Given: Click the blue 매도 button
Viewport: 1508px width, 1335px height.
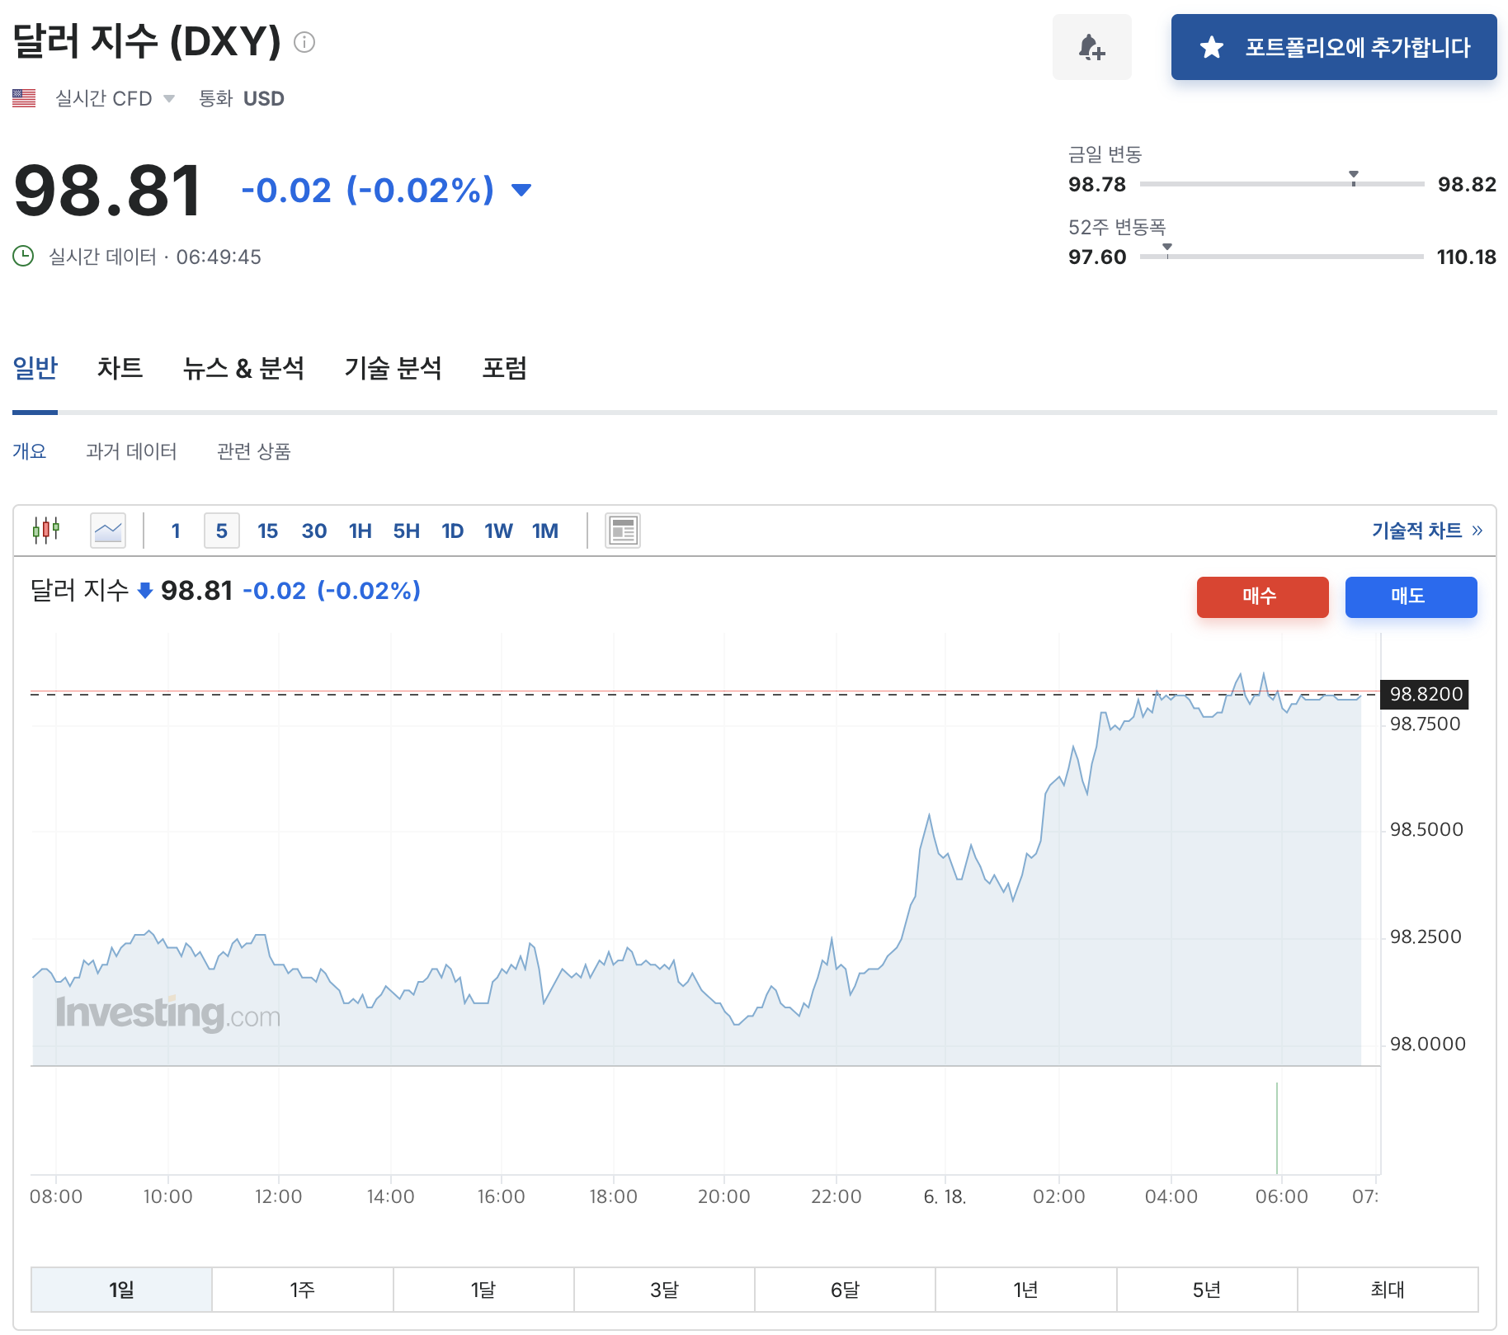Looking at the screenshot, I should [1411, 597].
